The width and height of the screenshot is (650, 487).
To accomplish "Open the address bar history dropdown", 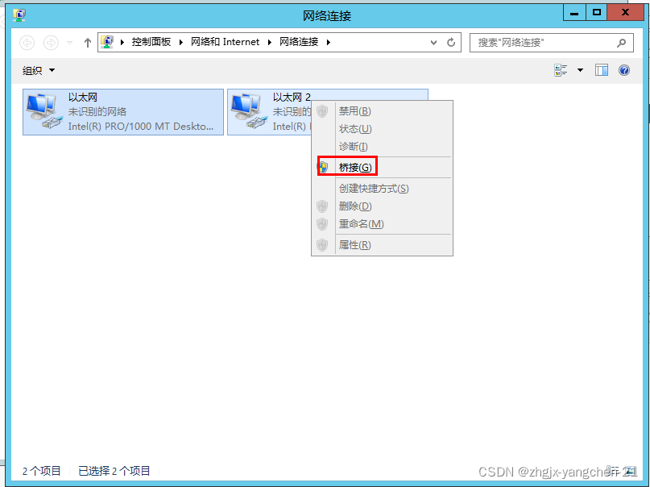I will (433, 42).
